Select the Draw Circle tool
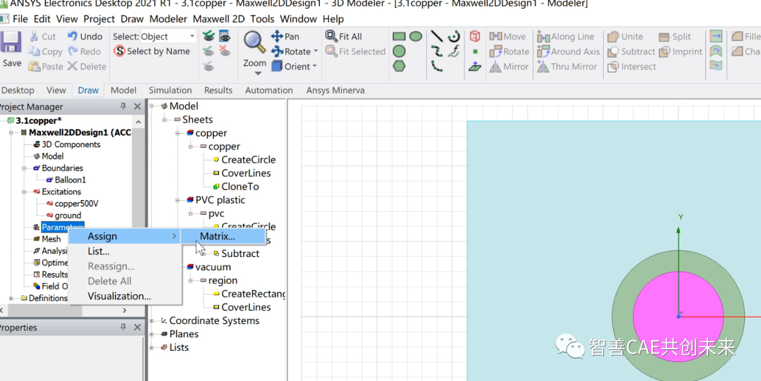 (399, 51)
